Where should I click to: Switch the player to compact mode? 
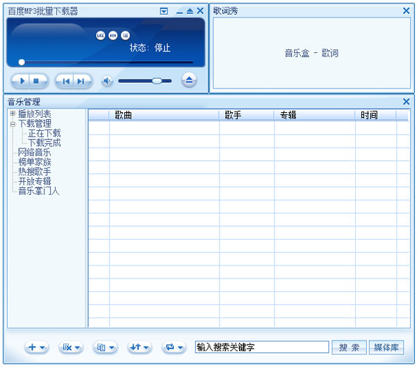[x=190, y=11]
